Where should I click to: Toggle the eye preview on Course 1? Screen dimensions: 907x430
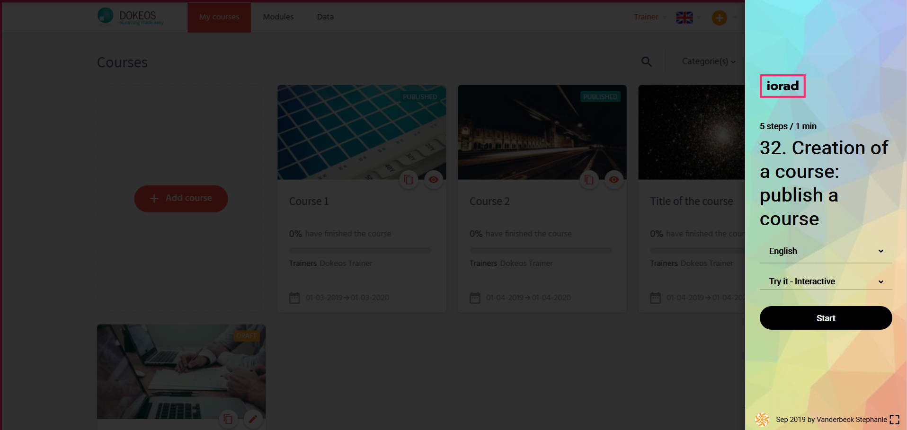(433, 180)
